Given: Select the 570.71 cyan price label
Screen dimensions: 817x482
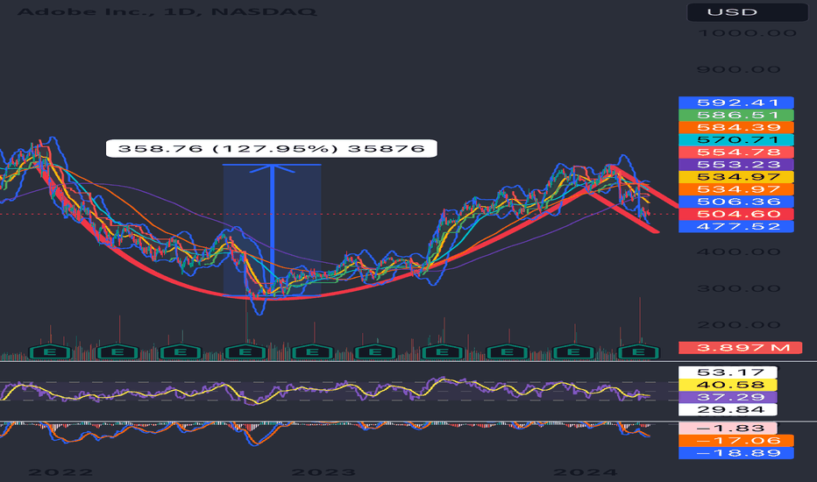Looking at the screenshot, I should (x=736, y=139).
